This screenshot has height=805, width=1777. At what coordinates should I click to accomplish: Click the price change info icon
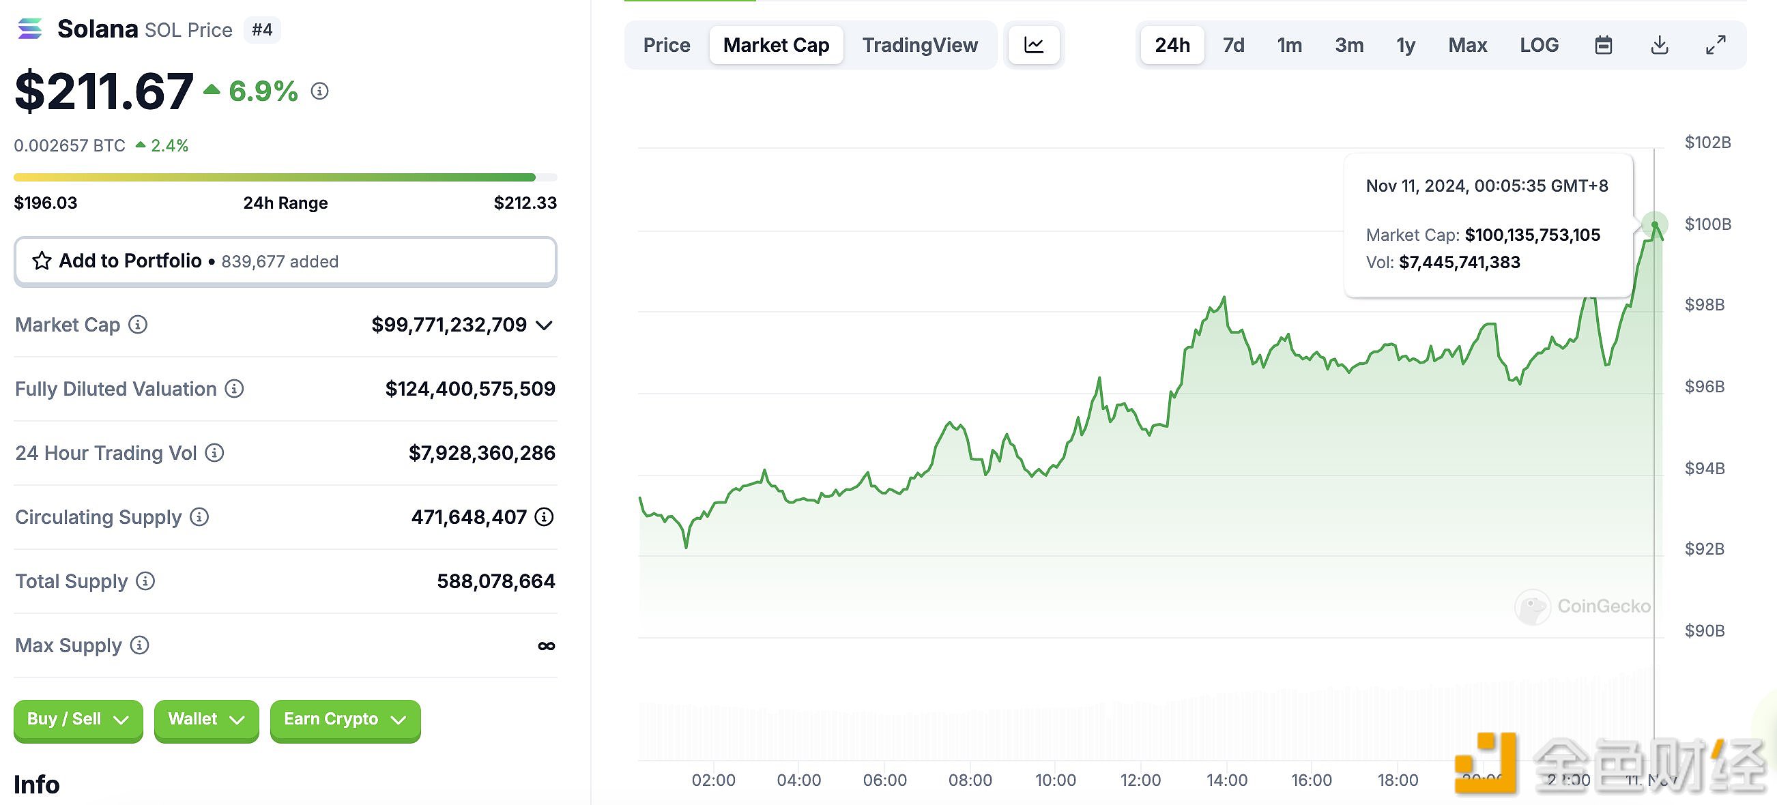(319, 91)
